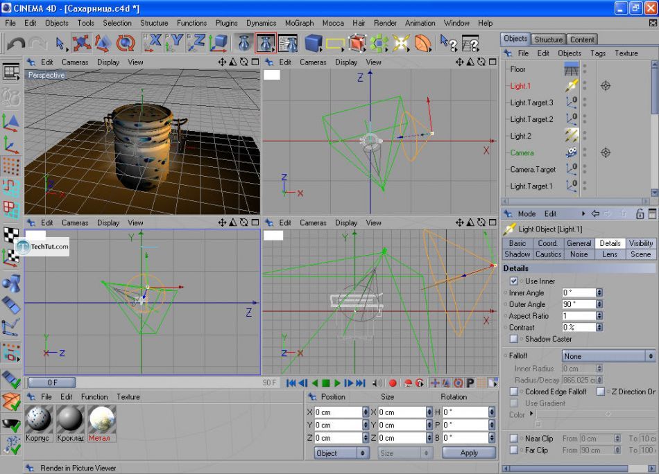Click the Undo arrow in the toolbar
659x474 pixels.
pyautogui.click(x=15, y=43)
